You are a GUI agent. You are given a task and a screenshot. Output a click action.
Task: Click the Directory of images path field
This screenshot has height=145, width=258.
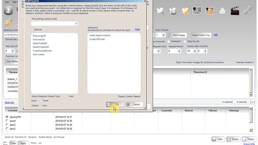11,35
